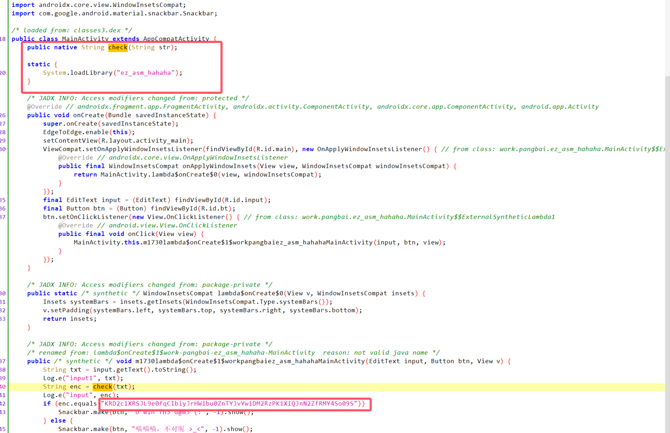This screenshot has width=670, height=433.
Task: Click the onCreate method name
Action: tap(88, 115)
